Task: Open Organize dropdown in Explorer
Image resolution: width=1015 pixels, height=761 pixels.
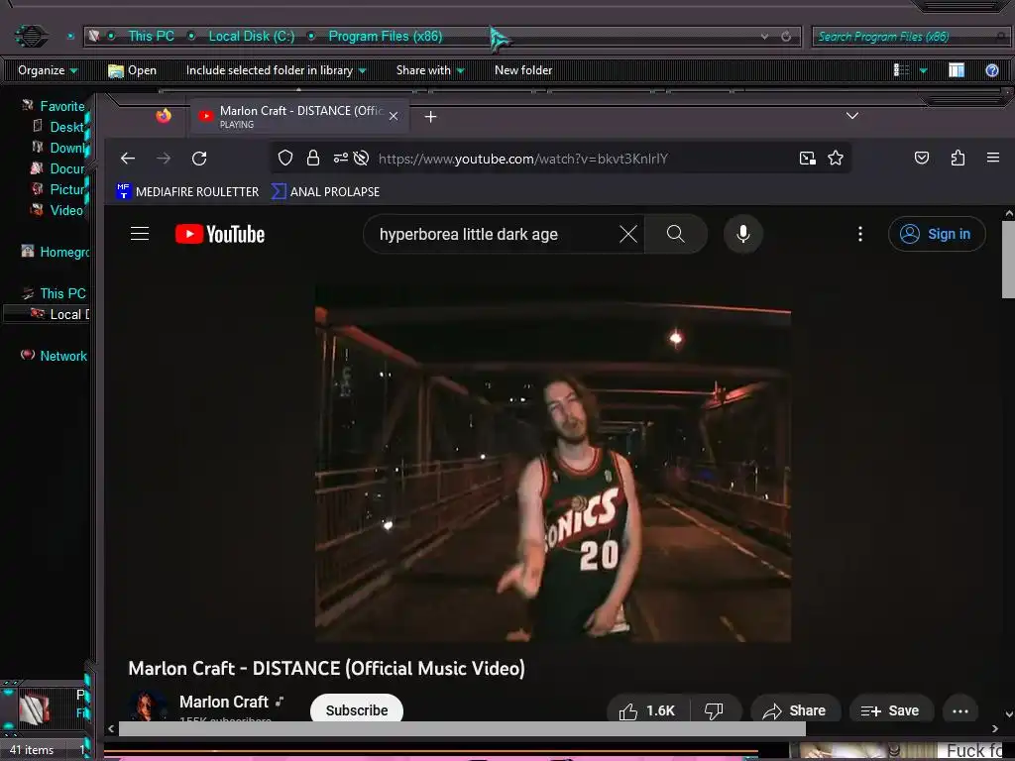Action: coord(48,70)
